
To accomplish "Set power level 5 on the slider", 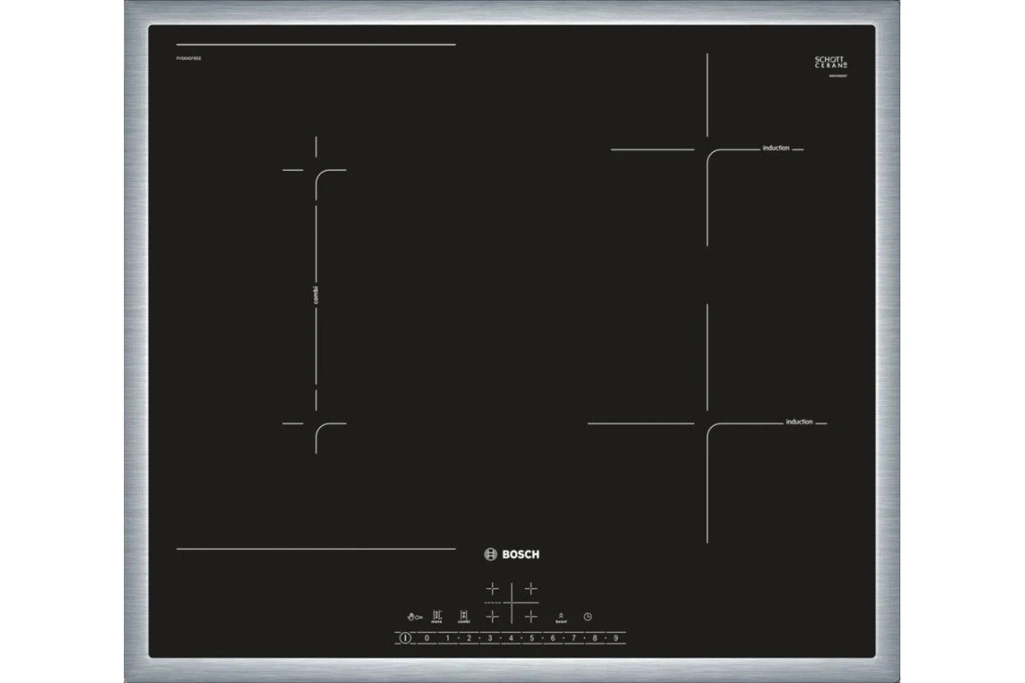I will (x=531, y=638).
